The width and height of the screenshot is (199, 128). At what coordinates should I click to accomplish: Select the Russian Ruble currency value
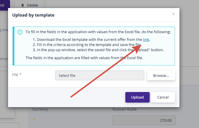click(125, 109)
